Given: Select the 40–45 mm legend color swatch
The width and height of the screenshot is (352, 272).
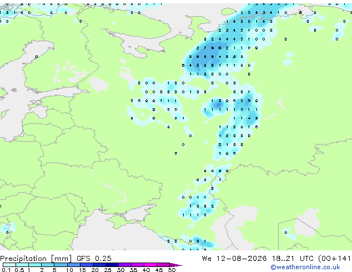Looking at the screenshot, I should (x=150, y=265).
